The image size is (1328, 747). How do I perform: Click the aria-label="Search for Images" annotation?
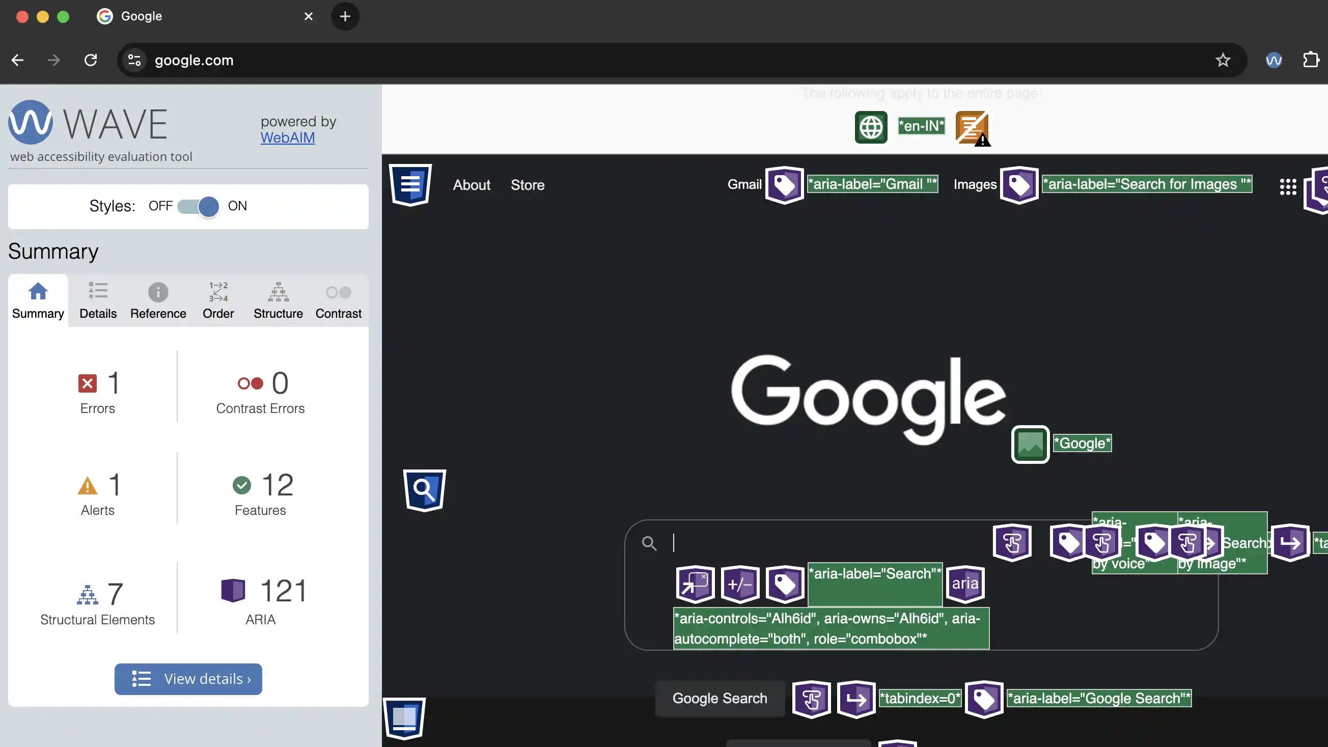[x=1147, y=184]
